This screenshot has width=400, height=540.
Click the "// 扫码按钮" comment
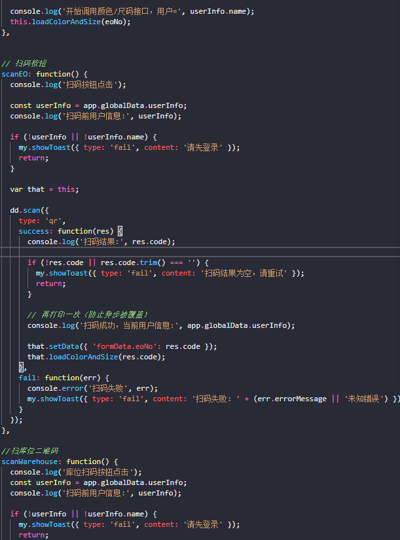click(24, 63)
